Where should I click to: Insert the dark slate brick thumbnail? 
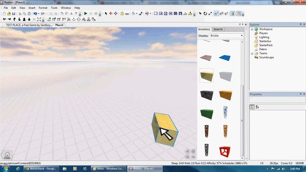coord(207,95)
